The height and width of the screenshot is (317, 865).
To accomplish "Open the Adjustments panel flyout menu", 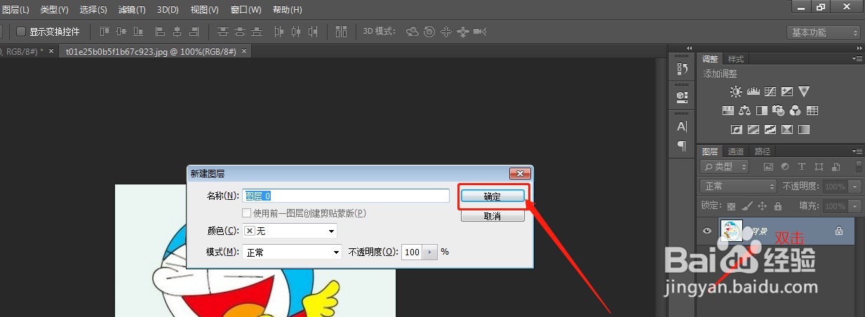I will (x=857, y=60).
